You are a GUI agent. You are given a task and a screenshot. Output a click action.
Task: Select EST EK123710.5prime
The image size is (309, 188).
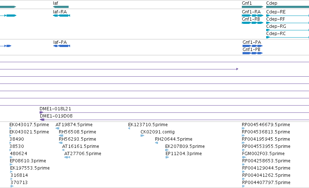[x=148, y=125]
